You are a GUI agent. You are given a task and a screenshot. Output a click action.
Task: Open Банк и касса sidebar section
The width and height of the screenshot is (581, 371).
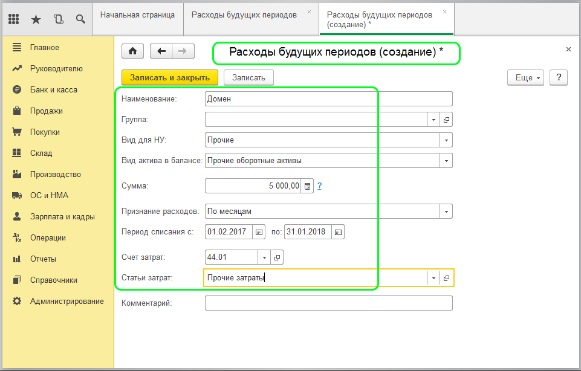(x=53, y=90)
